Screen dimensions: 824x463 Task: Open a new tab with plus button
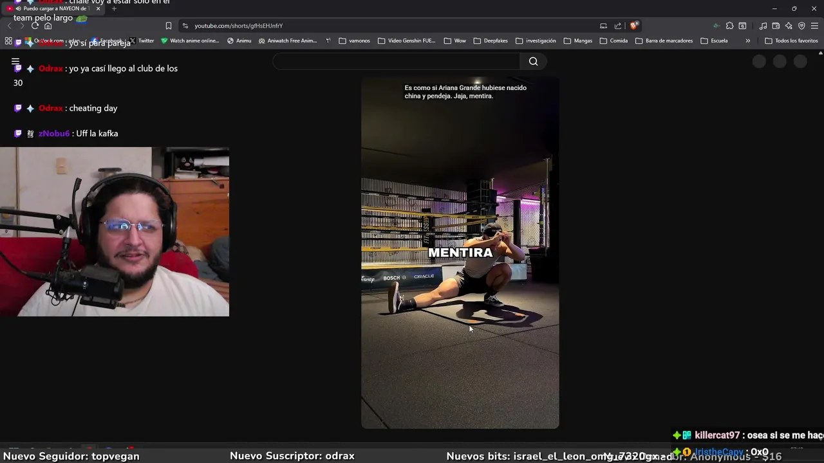coord(114,8)
